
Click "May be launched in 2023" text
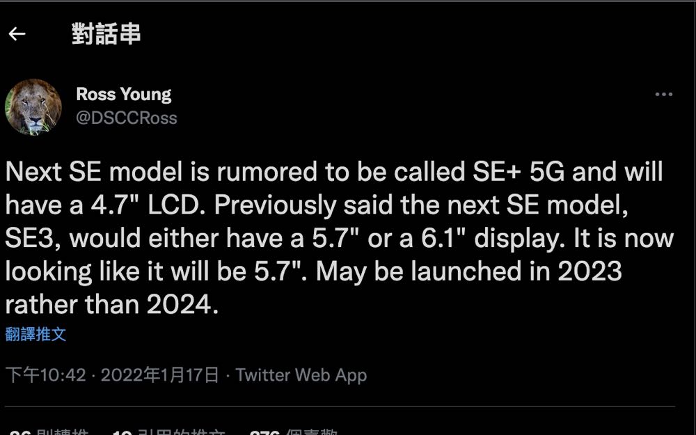pyautogui.click(x=469, y=271)
